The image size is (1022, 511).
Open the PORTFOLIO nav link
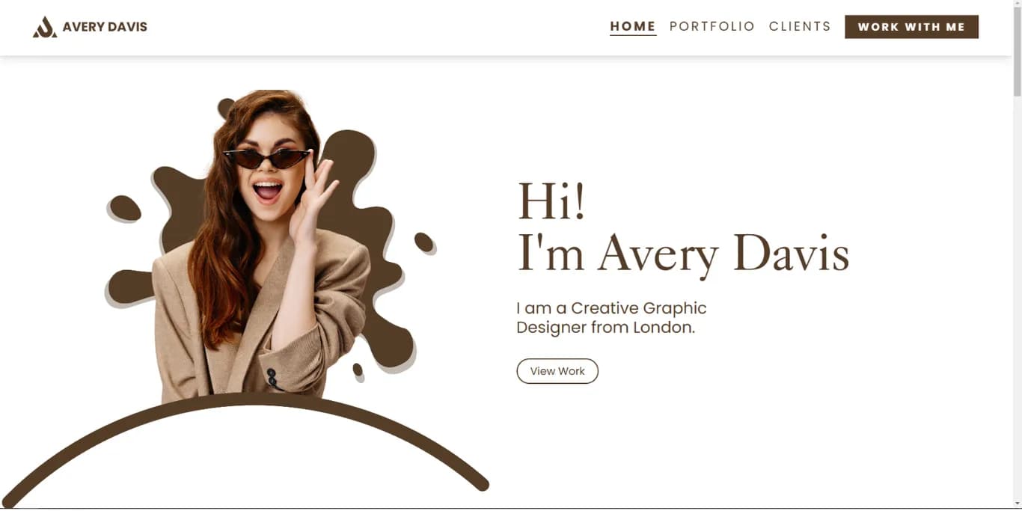tap(712, 27)
